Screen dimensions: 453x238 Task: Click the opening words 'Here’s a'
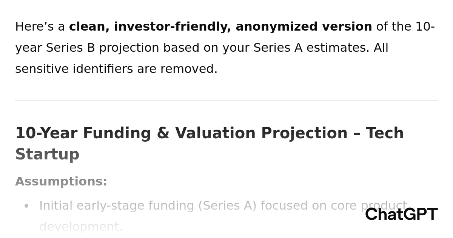tap(40, 27)
